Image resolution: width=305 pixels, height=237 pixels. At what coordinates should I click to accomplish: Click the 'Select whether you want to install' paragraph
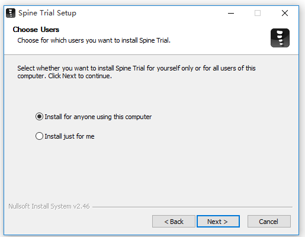point(136,72)
